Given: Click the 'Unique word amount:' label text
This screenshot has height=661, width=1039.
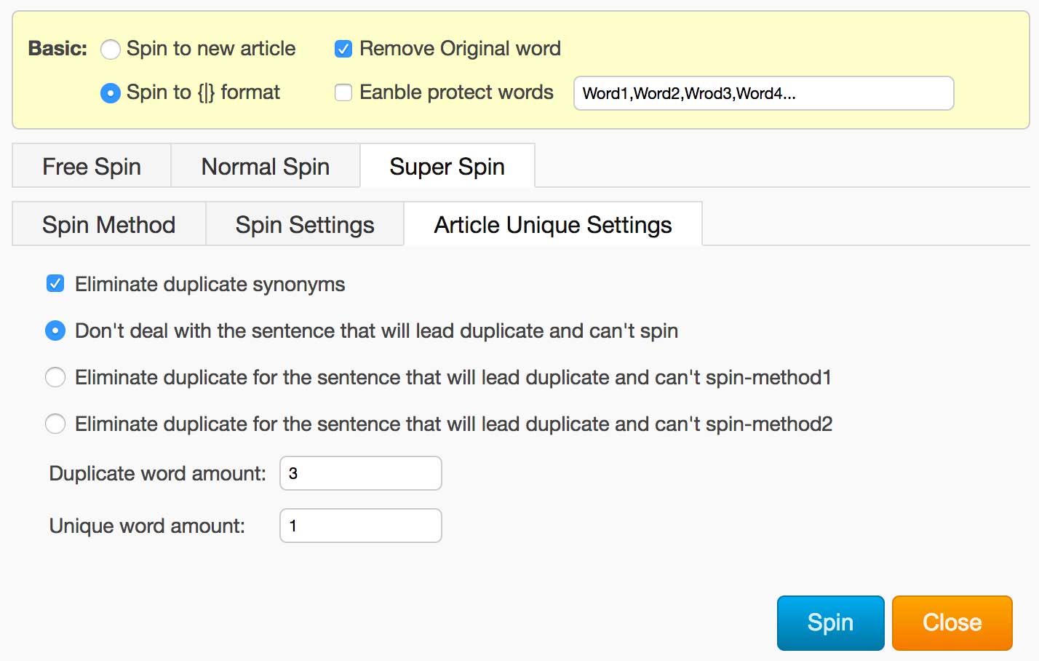Looking at the screenshot, I should coord(147,526).
